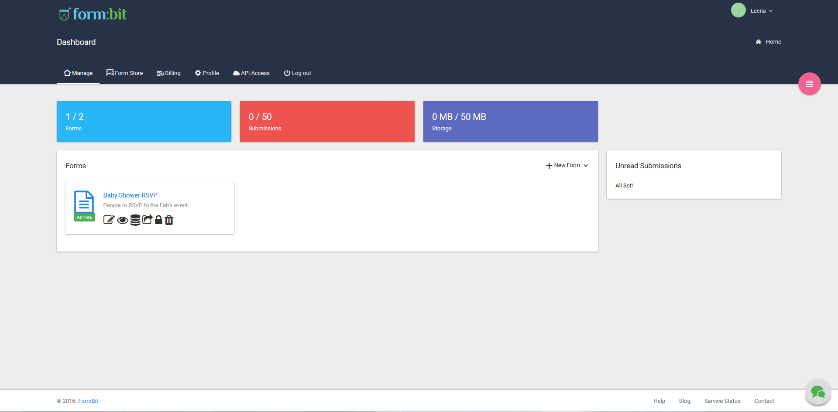Image resolution: width=838 pixels, height=412 pixels.
Task: Click the ACTIVE status badge
Action: 84,217
